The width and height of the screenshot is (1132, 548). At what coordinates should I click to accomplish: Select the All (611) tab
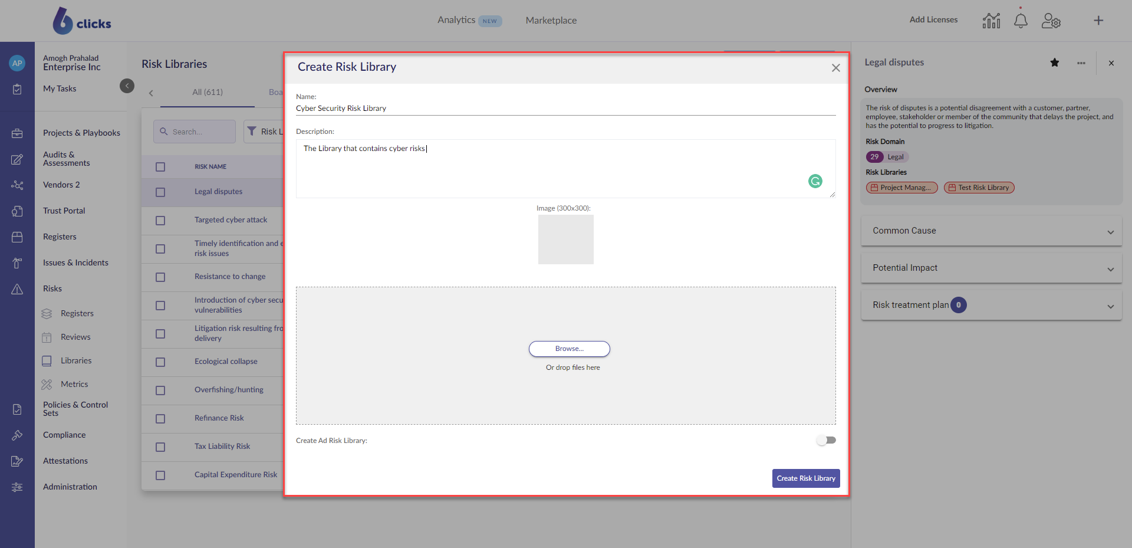[208, 92]
